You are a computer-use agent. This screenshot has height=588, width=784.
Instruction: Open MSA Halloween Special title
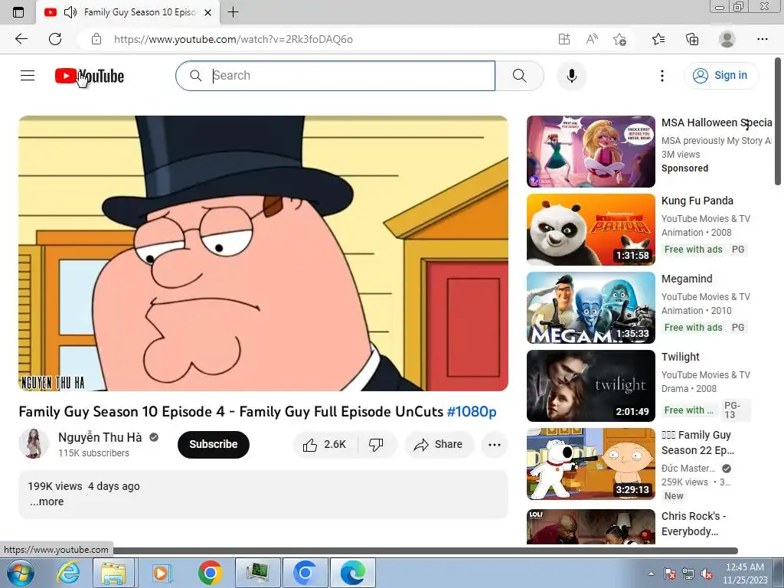717,122
